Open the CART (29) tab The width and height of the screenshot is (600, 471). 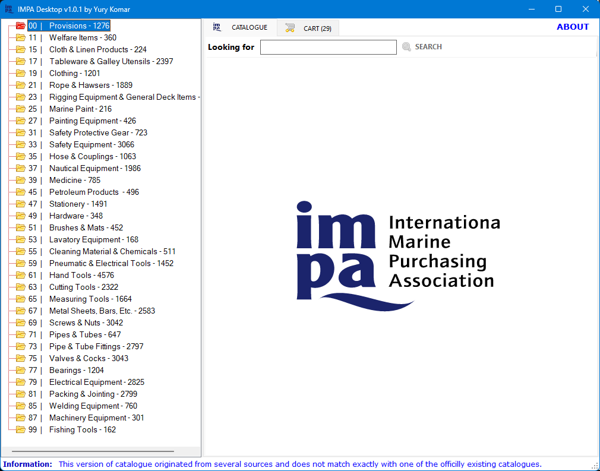308,28
